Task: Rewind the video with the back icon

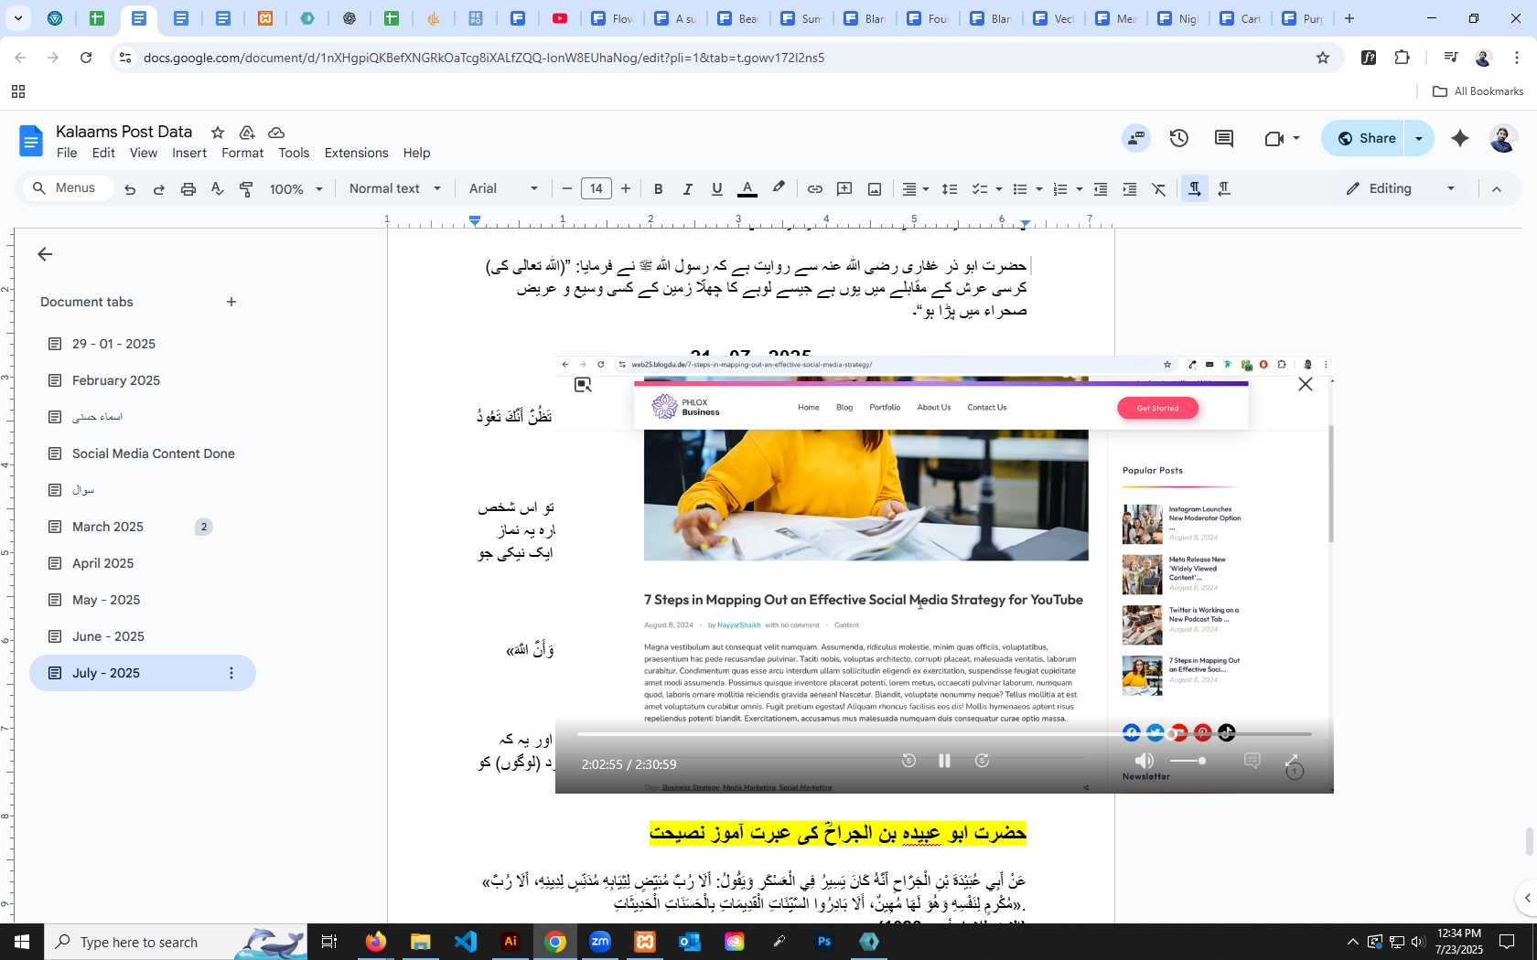Action: (x=908, y=761)
